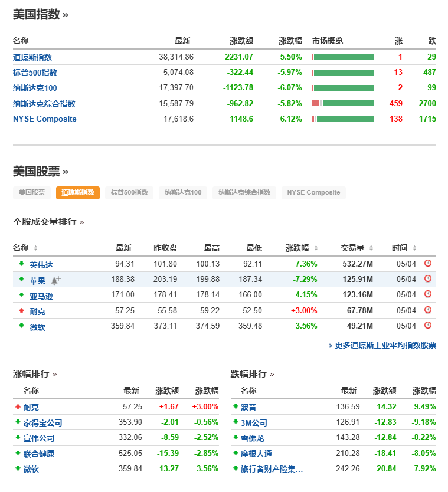Screen dimensions: 448x492
Task: Click the 道琼斯指数 market overview bar
Action: pyautogui.click(x=342, y=57)
